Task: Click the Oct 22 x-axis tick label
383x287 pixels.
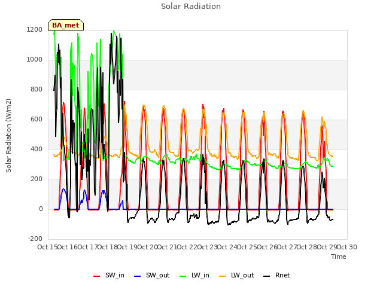Action: [187, 247]
